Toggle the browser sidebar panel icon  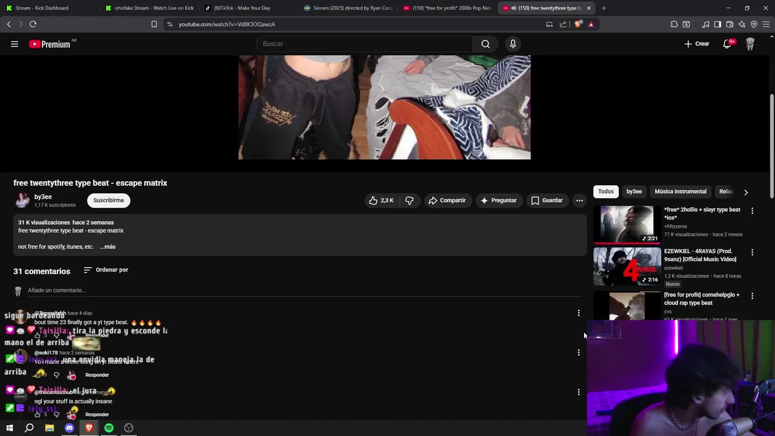tap(717, 24)
